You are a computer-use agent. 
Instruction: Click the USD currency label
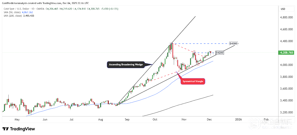click(283, 9)
